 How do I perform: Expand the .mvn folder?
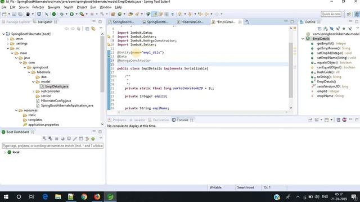point(8,39)
